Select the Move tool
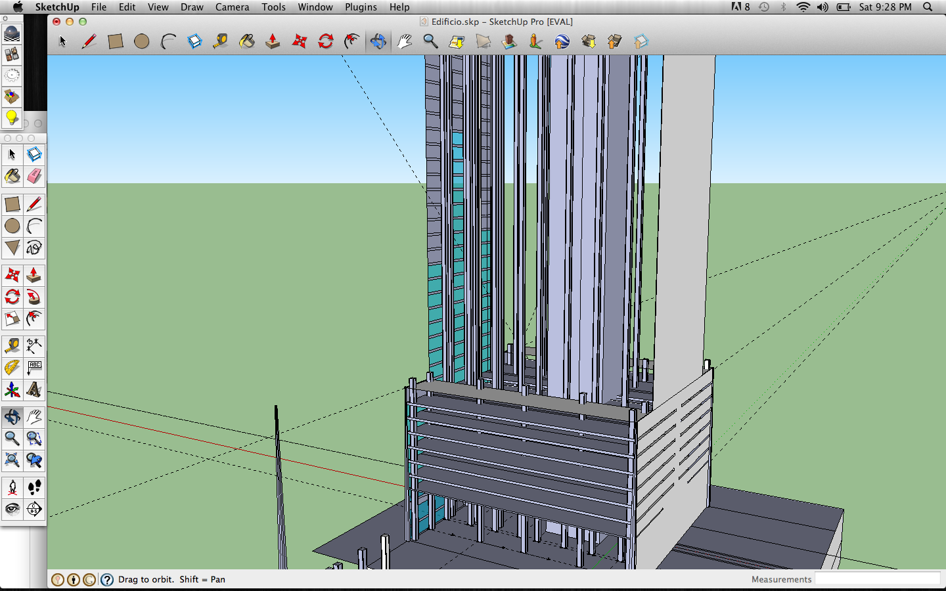Viewport: 946px width, 591px height. pyautogui.click(x=12, y=274)
